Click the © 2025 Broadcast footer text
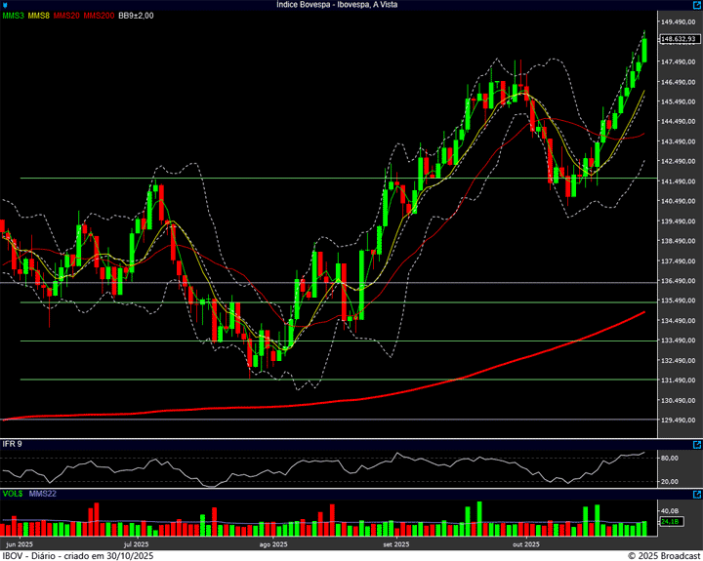Screen dimensions: 703x561 (x=664, y=555)
